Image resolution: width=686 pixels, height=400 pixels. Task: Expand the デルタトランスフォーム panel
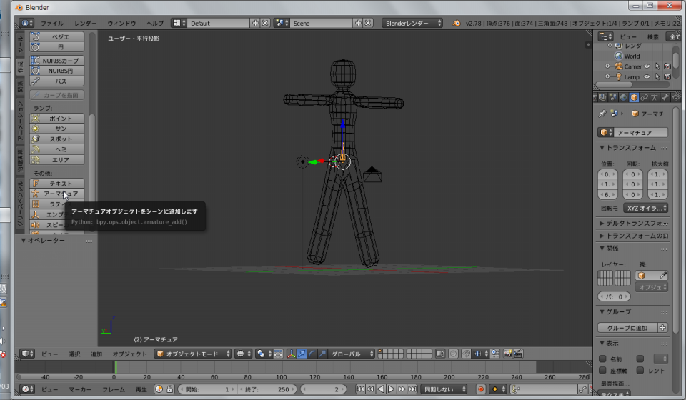point(633,223)
